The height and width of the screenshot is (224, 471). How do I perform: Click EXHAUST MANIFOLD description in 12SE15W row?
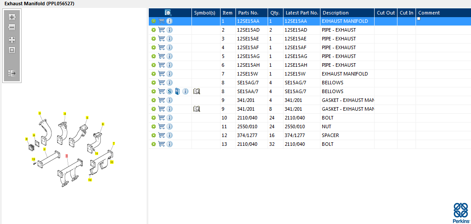[345, 74]
